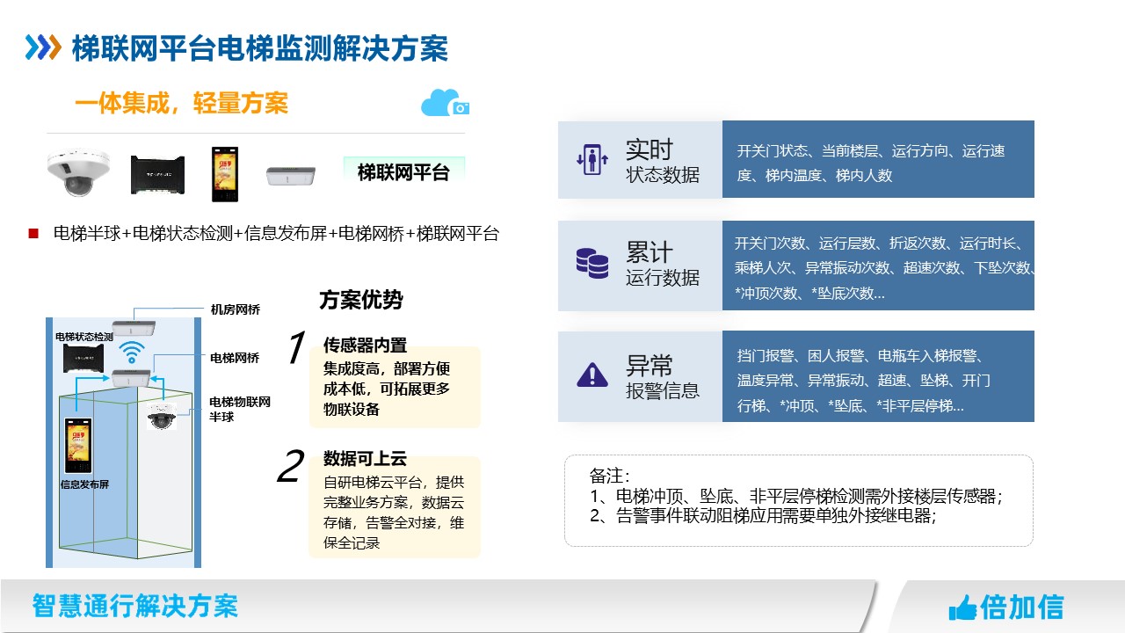Select the blue panel starting with 挡门报警

tap(877, 376)
